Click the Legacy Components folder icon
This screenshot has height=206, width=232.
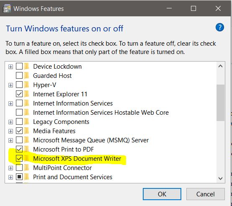point(27,122)
